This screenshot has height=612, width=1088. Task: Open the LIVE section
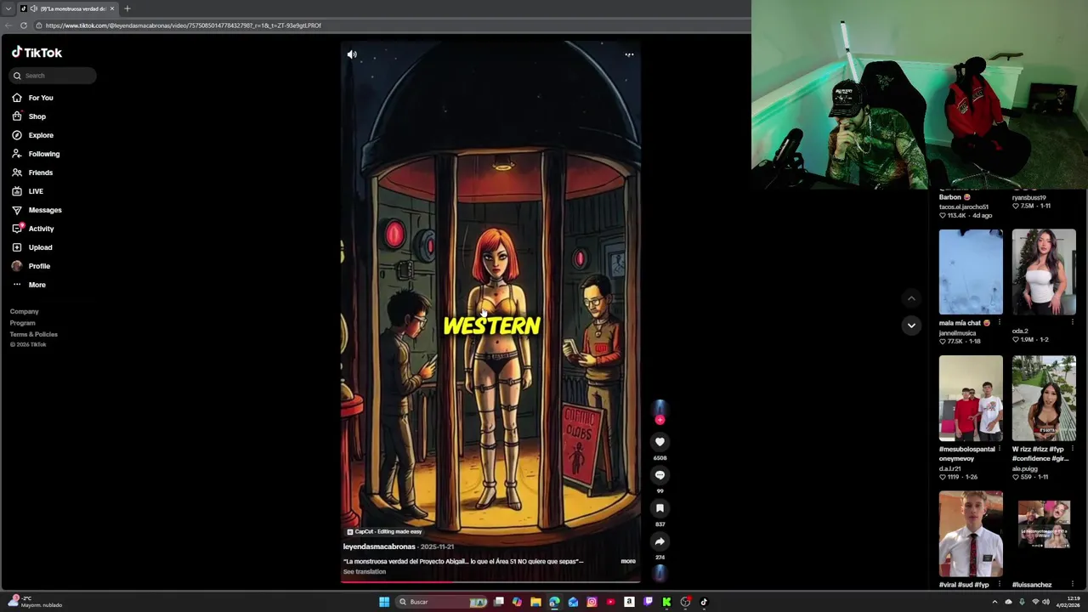tap(35, 191)
